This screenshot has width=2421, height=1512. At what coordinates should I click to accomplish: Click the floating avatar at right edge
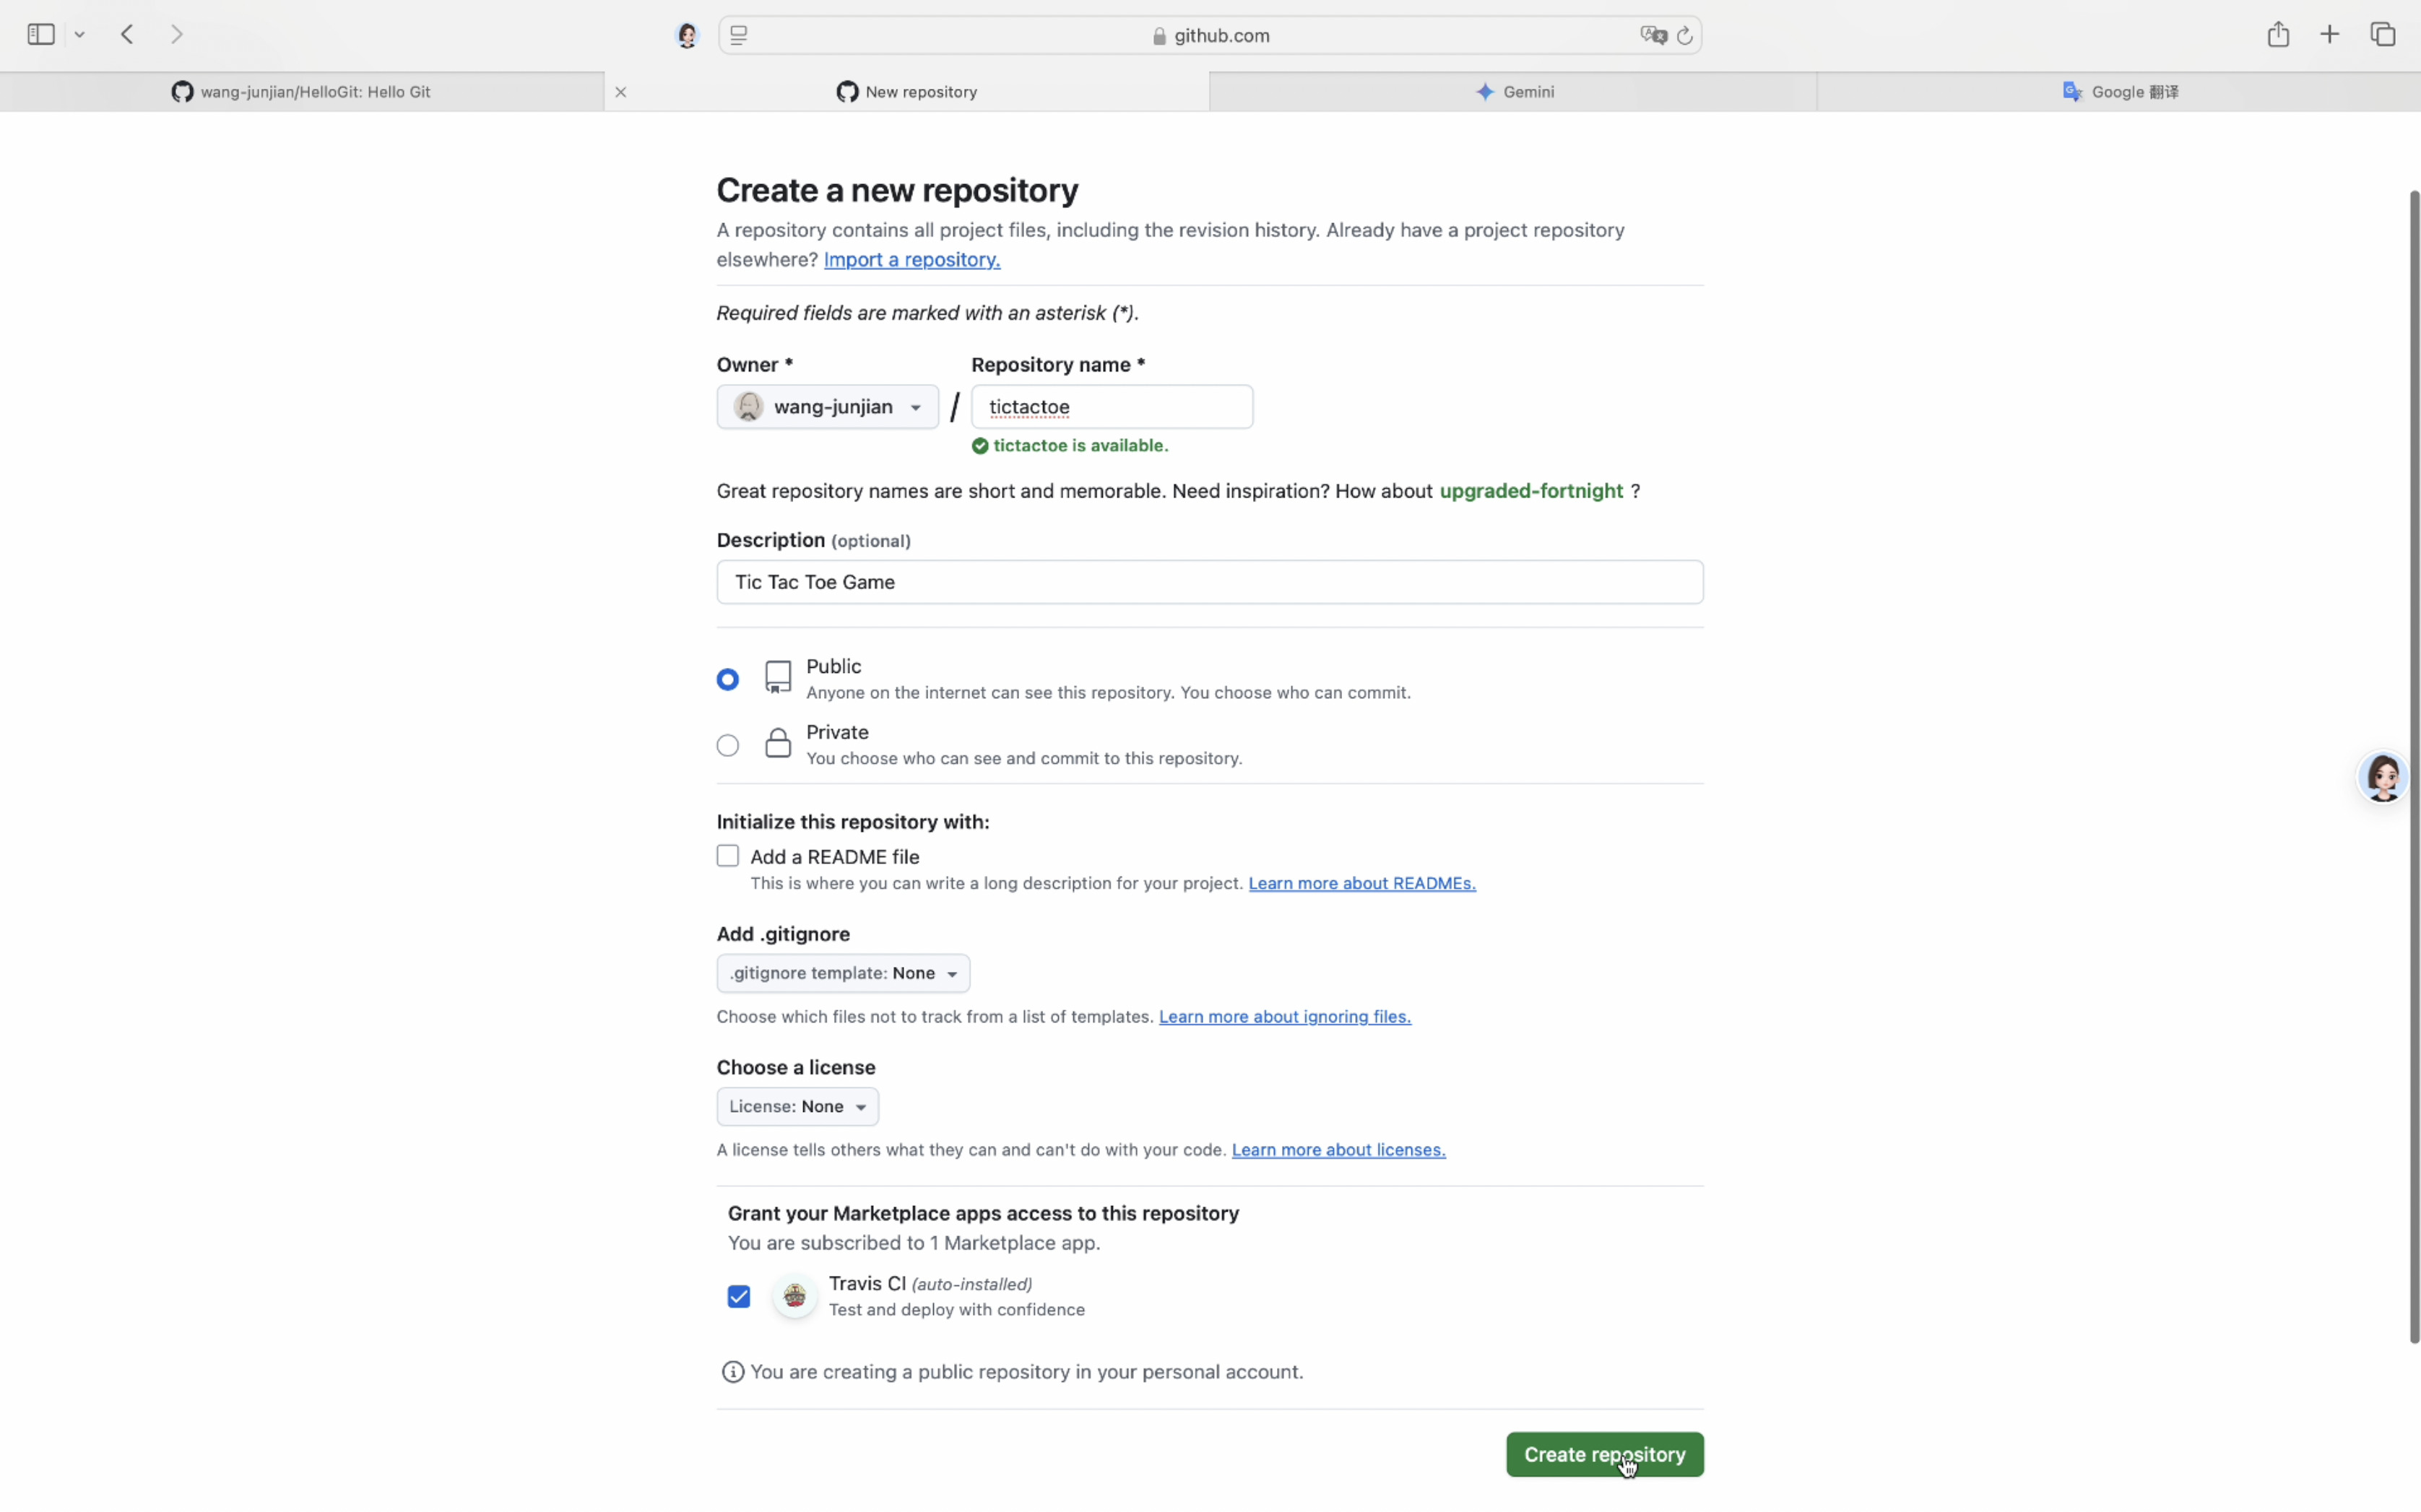[2383, 777]
